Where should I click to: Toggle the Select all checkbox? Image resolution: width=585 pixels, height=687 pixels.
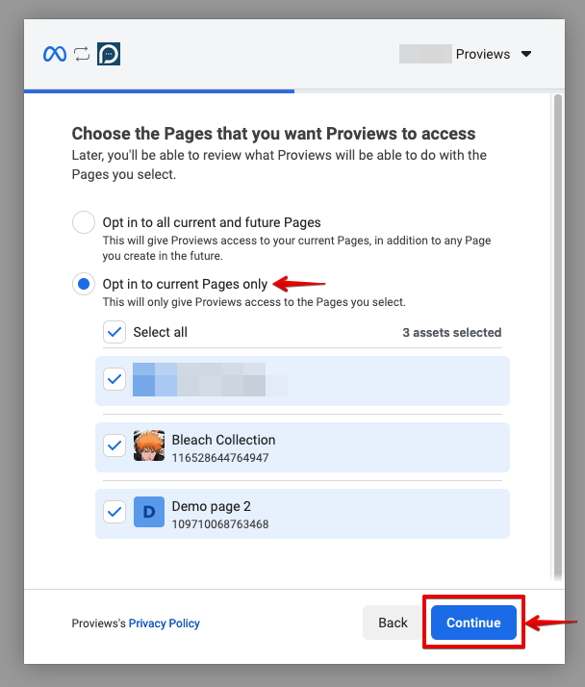[114, 332]
